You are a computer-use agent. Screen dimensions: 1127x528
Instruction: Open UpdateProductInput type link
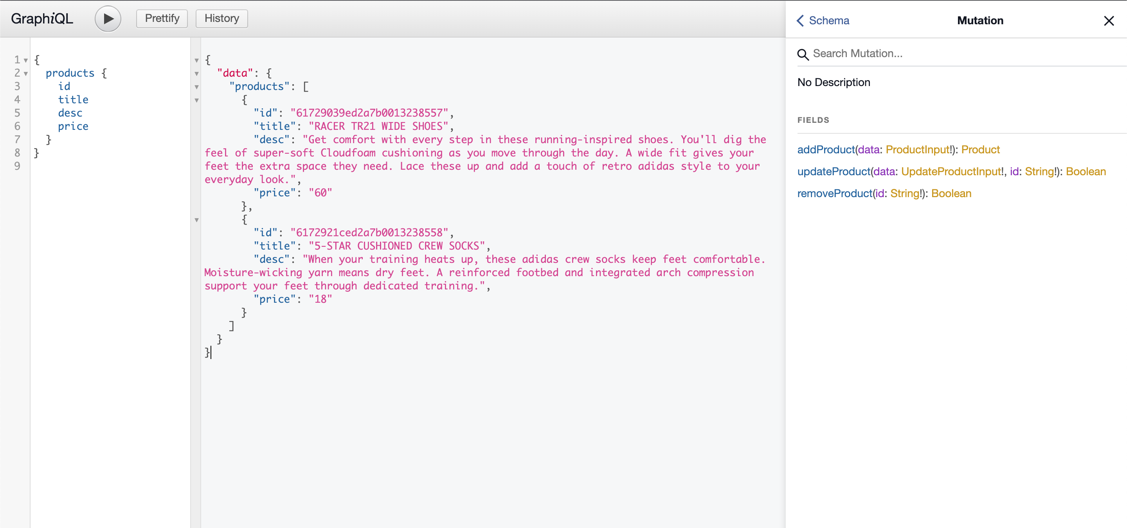point(951,171)
